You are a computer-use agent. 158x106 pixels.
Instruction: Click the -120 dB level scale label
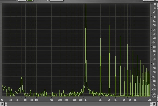[154, 90]
